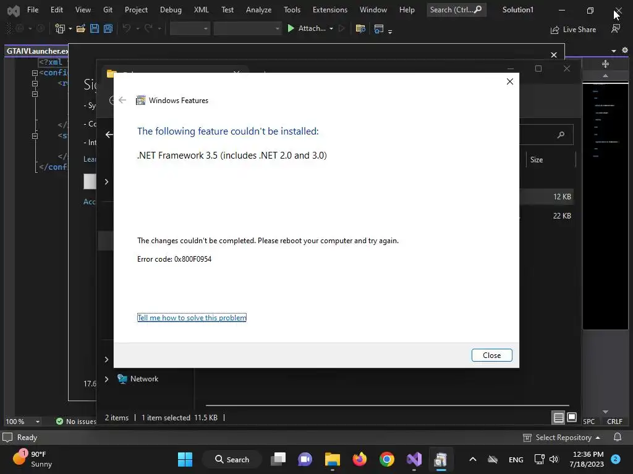Open the Windows Start menu

(x=185, y=459)
